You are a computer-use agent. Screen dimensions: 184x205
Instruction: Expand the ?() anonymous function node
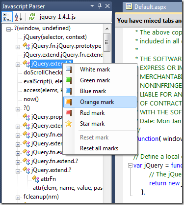coord(18,109)
